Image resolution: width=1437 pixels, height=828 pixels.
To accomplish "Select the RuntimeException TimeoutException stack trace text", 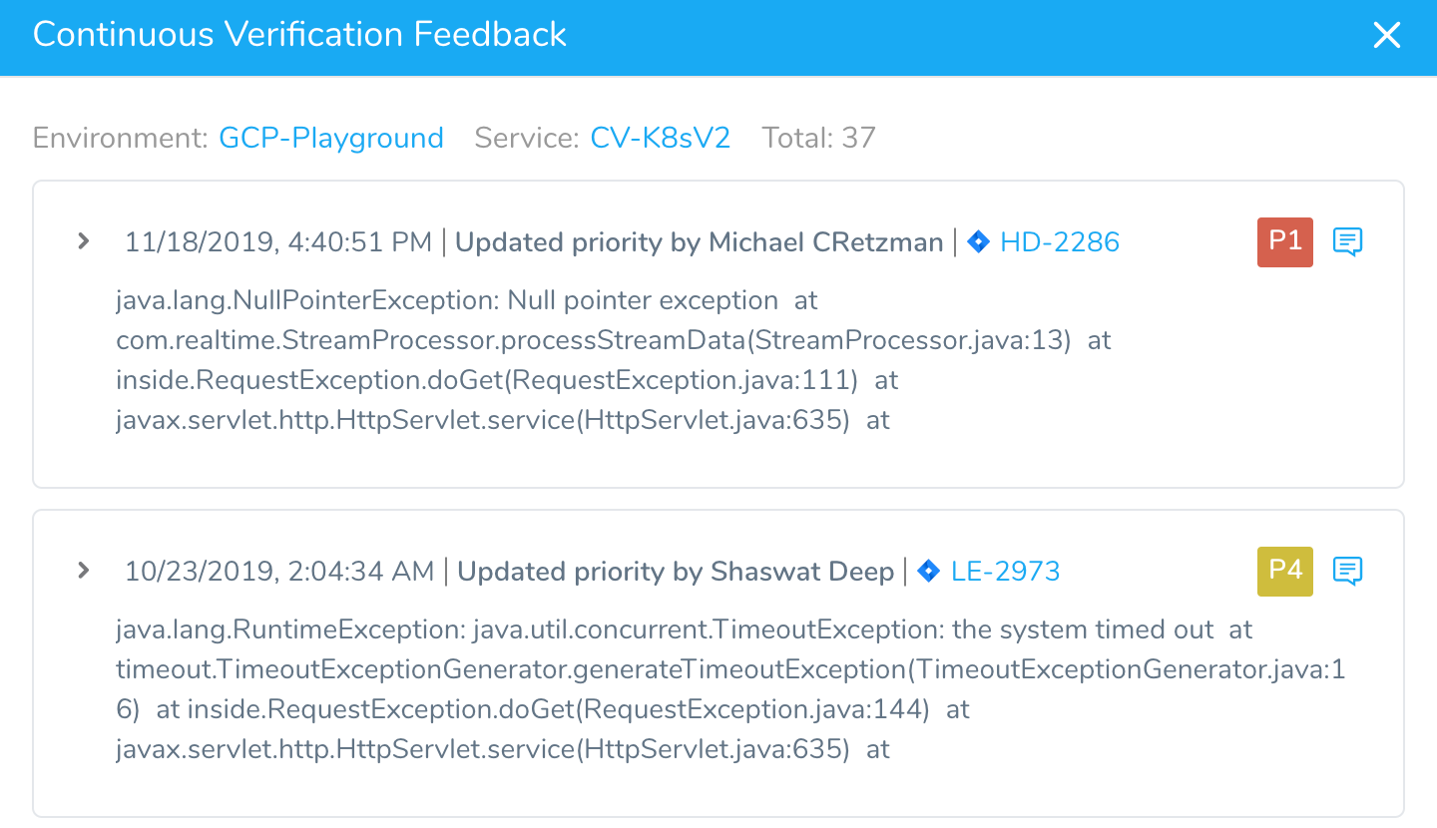I will 730,689.
